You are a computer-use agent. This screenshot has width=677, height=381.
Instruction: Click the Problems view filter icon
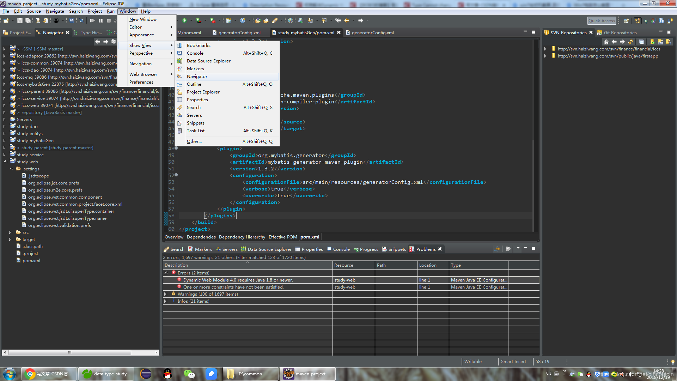point(508,249)
